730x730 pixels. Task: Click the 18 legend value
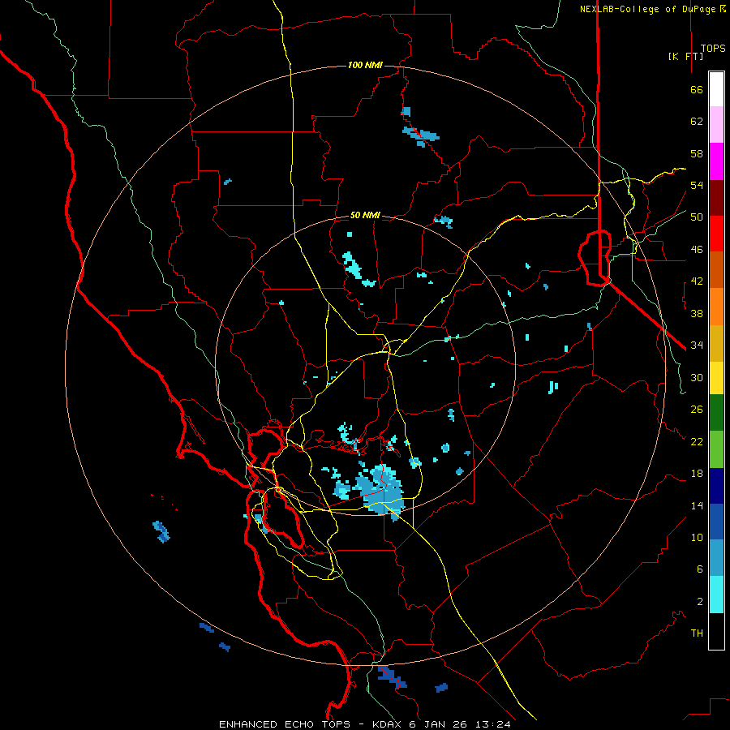(x=697, y=474)
